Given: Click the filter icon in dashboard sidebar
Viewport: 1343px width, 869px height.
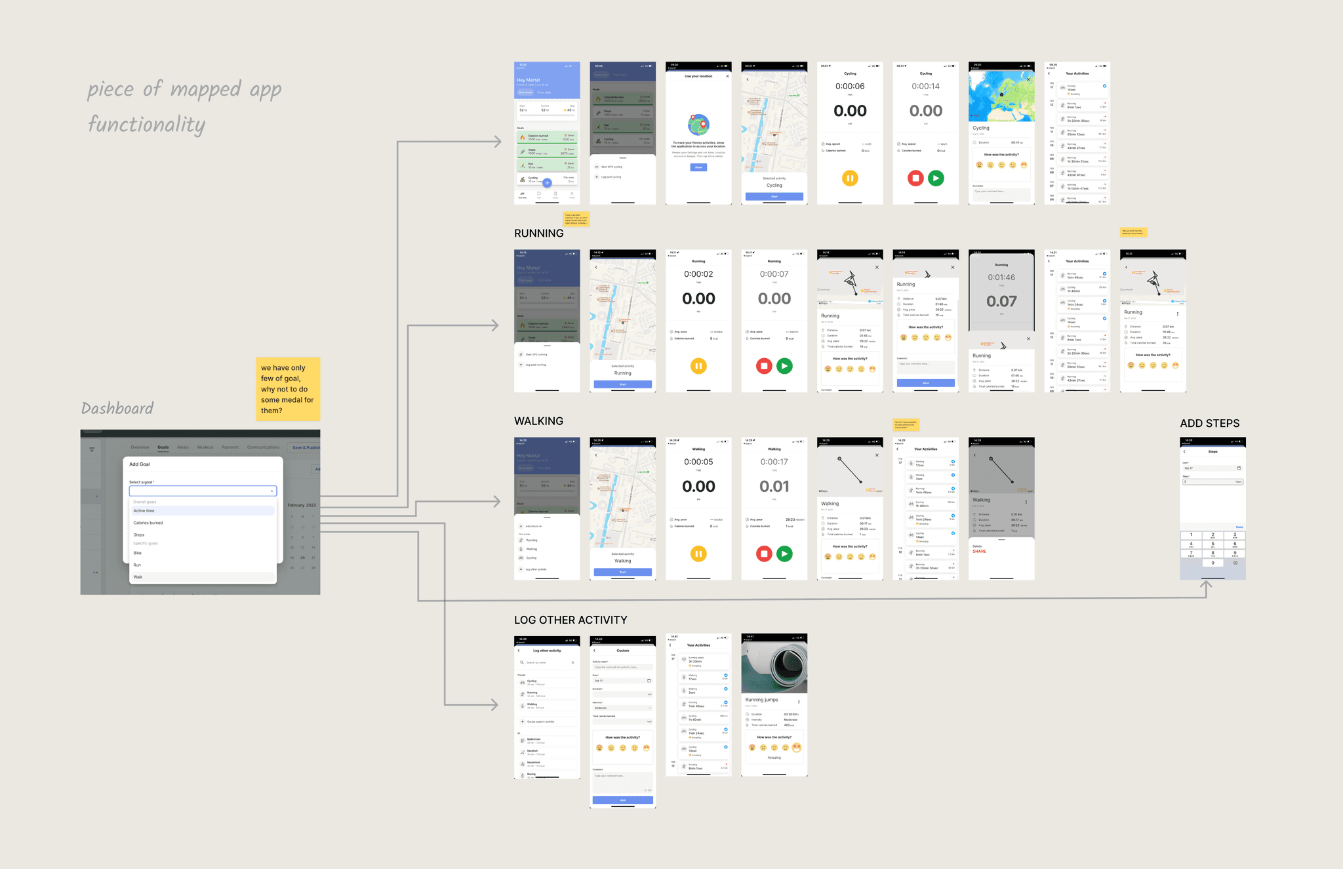Looking at the screenshot, I should (x=92, y=449).
